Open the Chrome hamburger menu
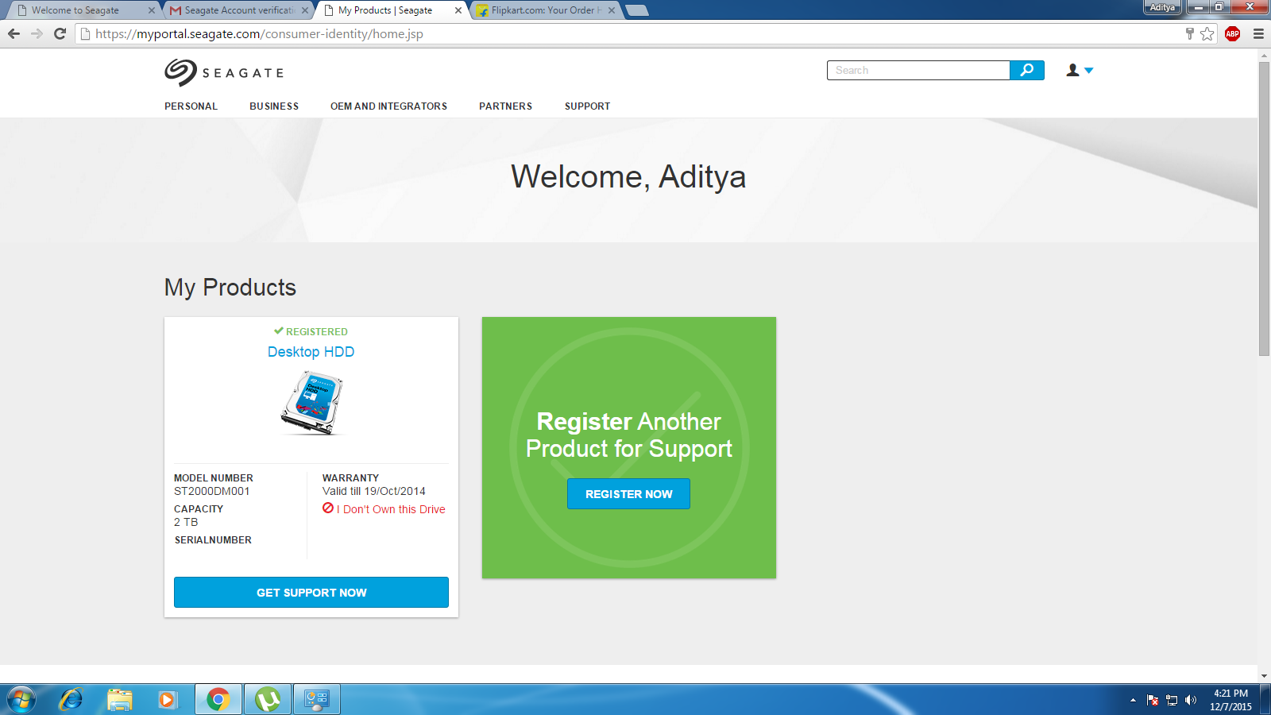The height and width of the screenshot is (715, 1271). click(1258, 33)
